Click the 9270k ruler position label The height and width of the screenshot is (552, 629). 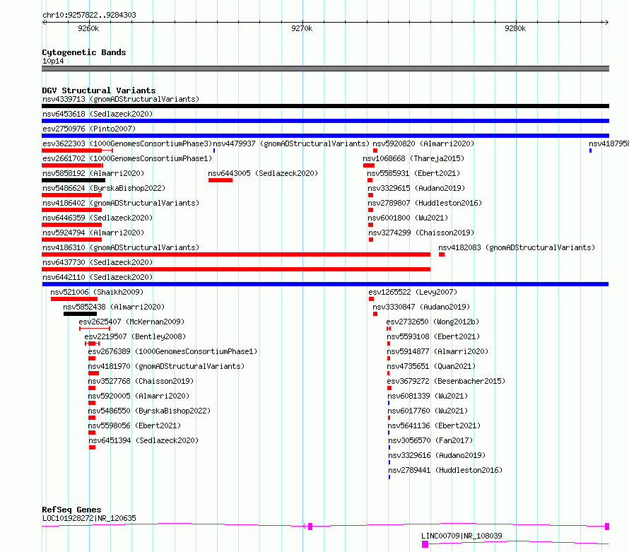coord(302,28)
